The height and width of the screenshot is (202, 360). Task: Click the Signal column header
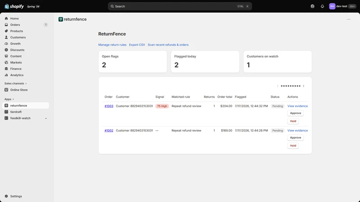click(x=160, y=97)
